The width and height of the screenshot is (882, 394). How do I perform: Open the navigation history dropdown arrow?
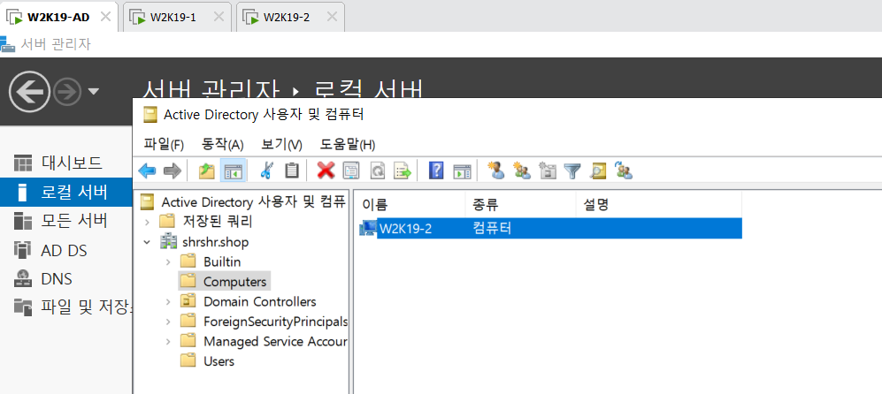pos(94,91)
